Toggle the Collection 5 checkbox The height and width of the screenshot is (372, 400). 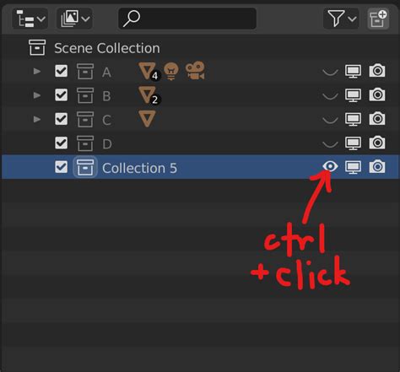[61, 167]
